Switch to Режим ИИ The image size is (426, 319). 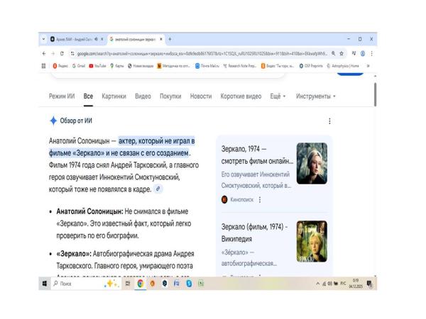[x=62, y=96]
